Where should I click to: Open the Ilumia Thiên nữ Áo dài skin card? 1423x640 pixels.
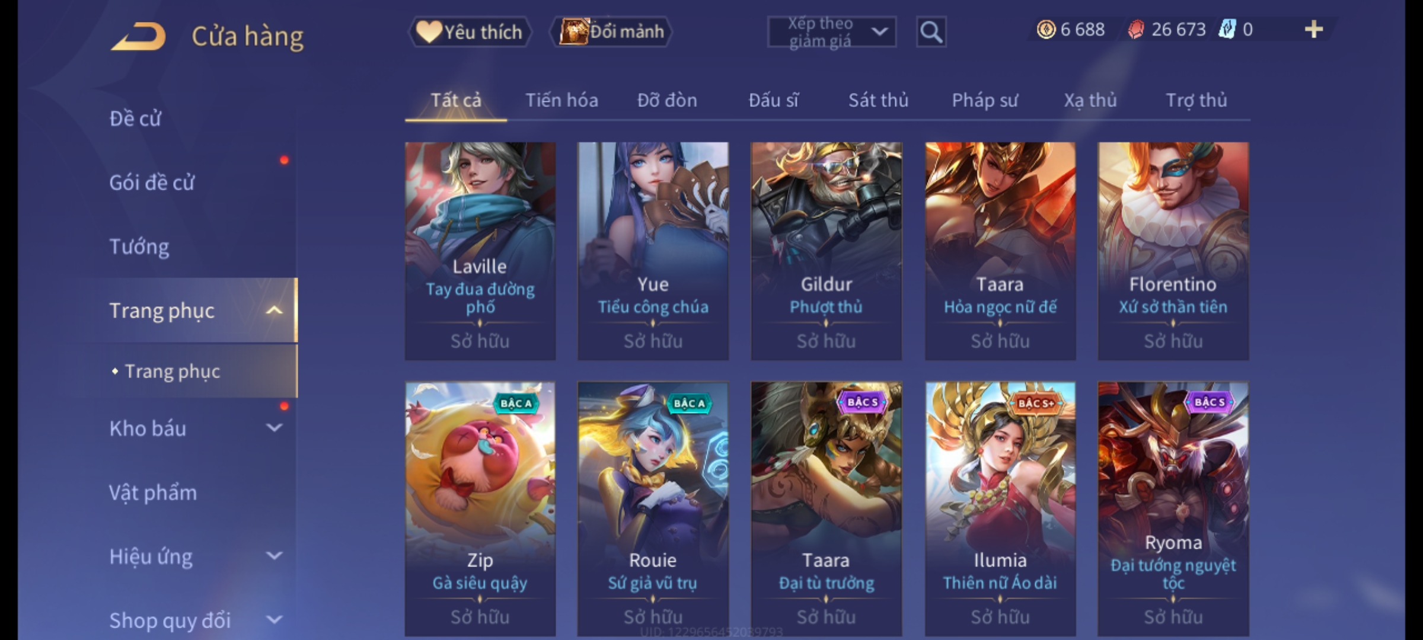coord(1000,508)
